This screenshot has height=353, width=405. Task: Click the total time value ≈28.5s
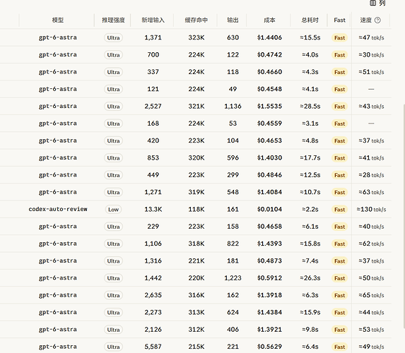(x=310, y=107)
